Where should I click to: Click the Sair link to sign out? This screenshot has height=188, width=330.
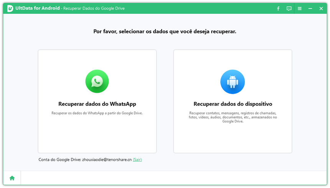pos(137,160)
